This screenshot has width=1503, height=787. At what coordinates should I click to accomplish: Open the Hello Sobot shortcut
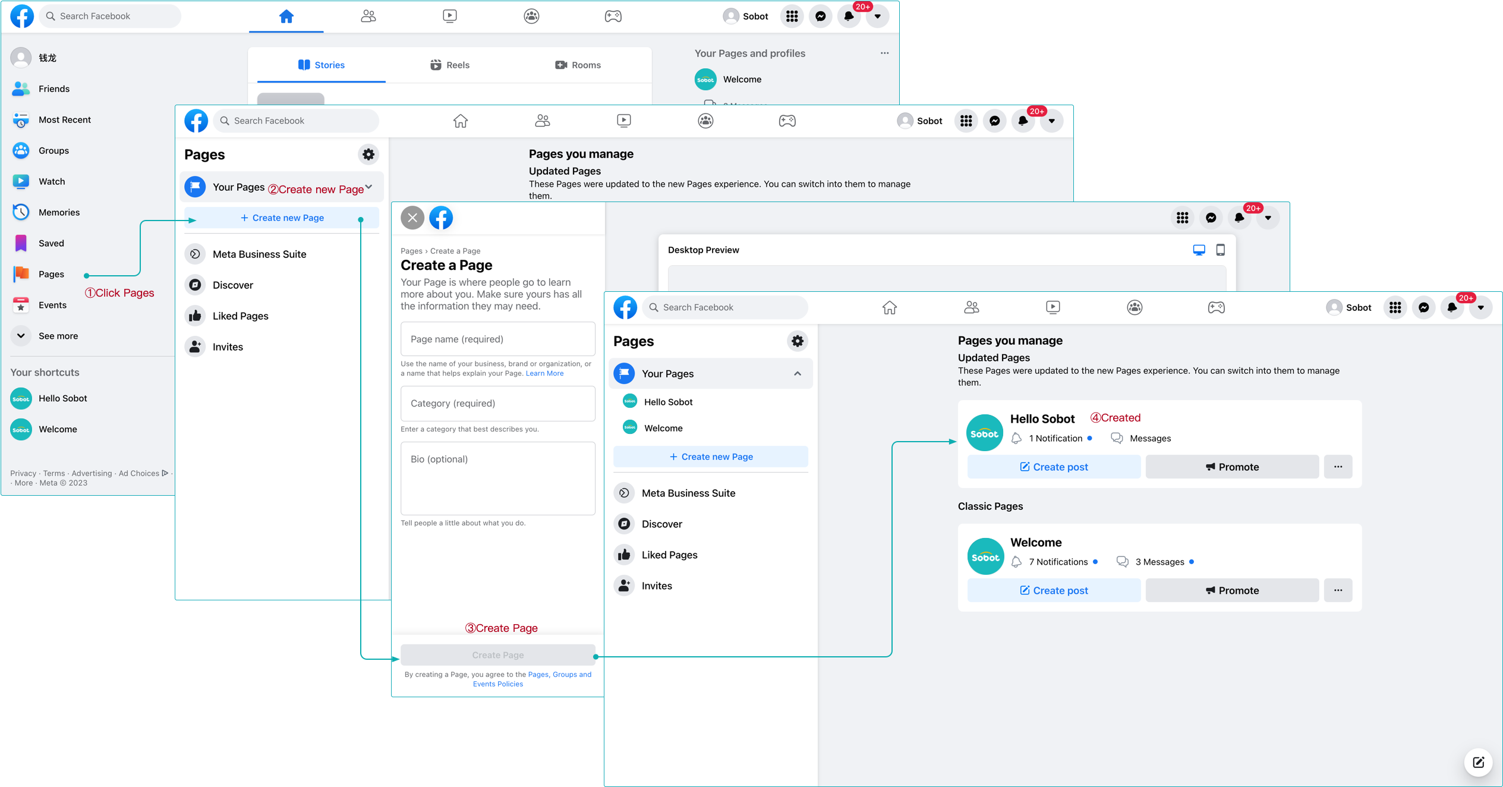62,398
